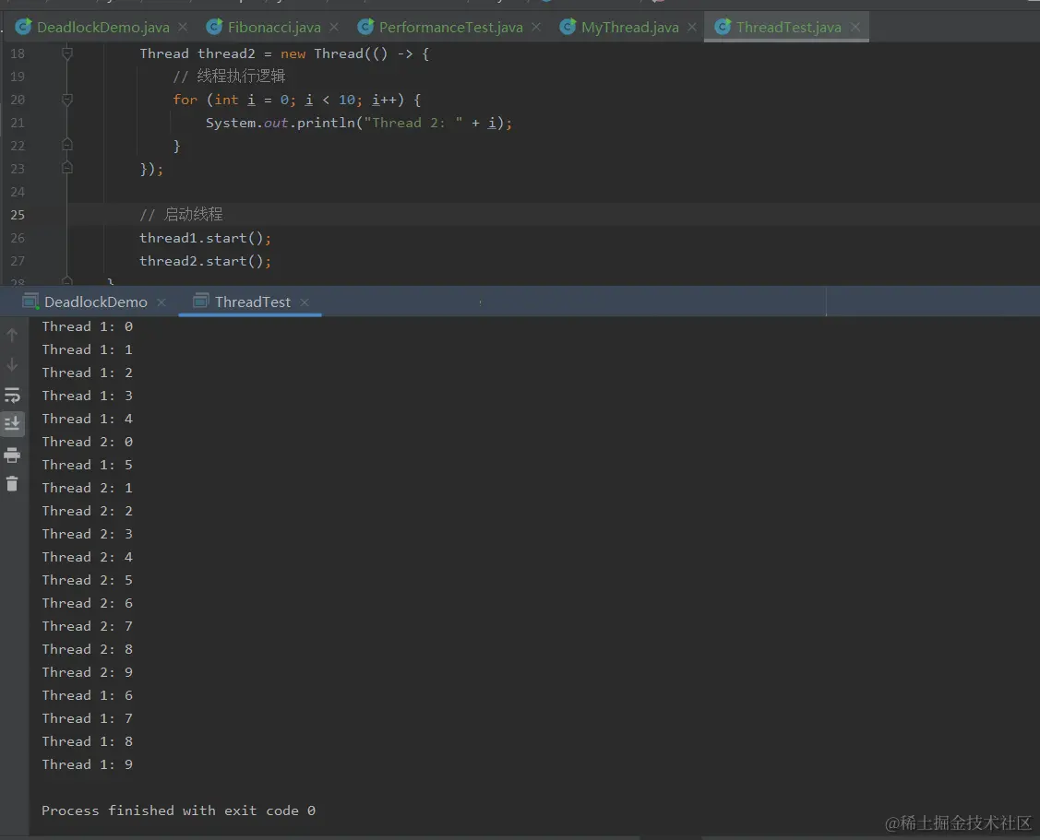Click console line "Thread 2: 9"
Viewport: 1040px width, 840px height.
[87, 672]
